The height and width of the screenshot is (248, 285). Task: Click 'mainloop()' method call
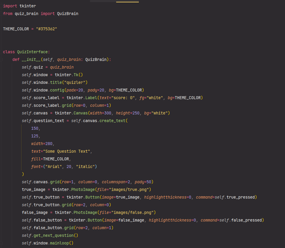pyautogui.click(x=62, y=243)
